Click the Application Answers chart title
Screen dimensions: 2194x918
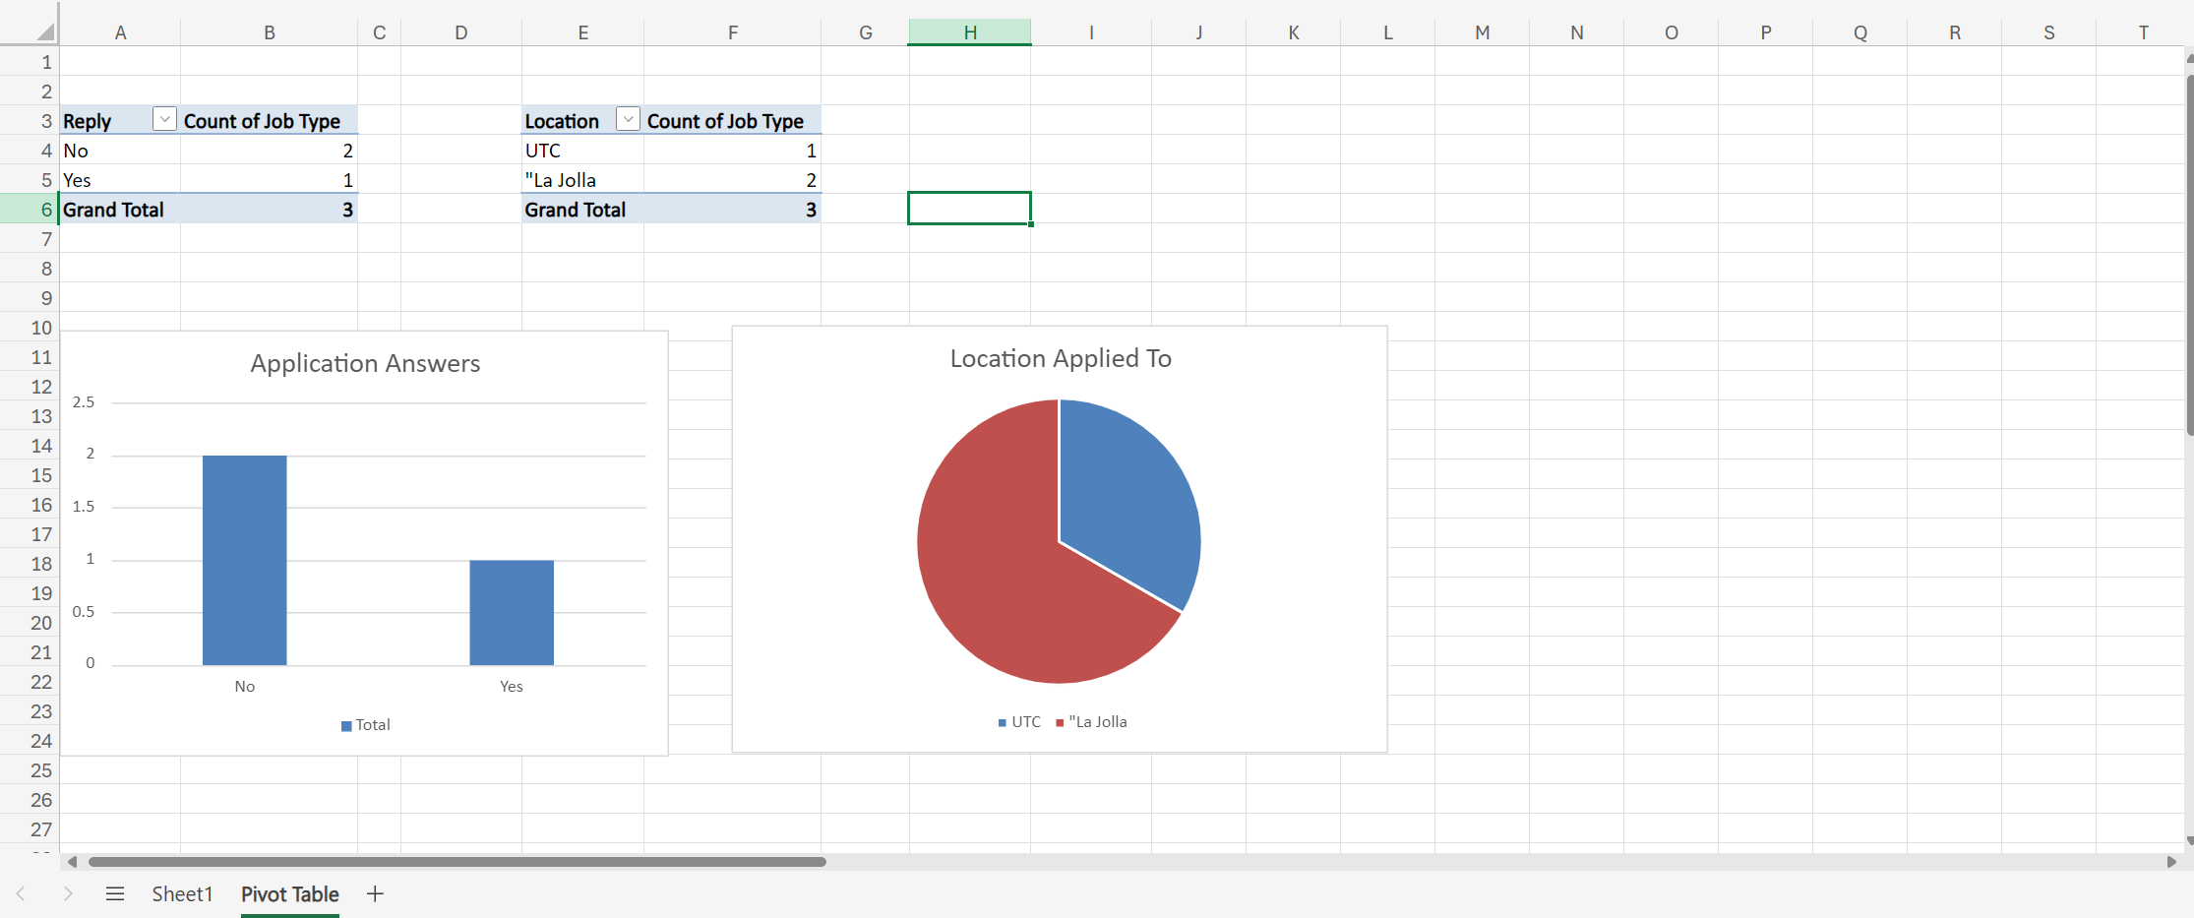pyautogui.click(x=365, y=363)
